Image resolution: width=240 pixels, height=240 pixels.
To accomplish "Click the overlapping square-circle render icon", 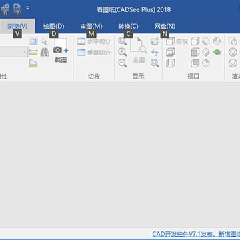I will [x=233, y=41].
